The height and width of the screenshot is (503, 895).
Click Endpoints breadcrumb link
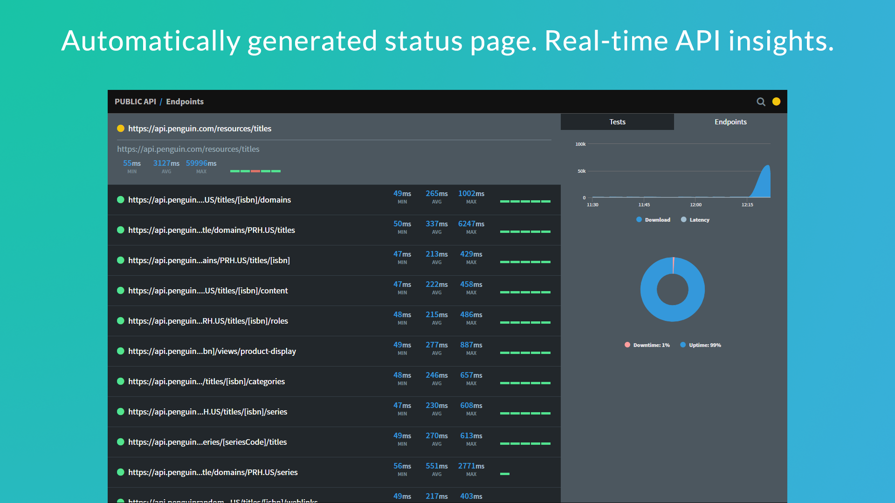tap(185, 102)
